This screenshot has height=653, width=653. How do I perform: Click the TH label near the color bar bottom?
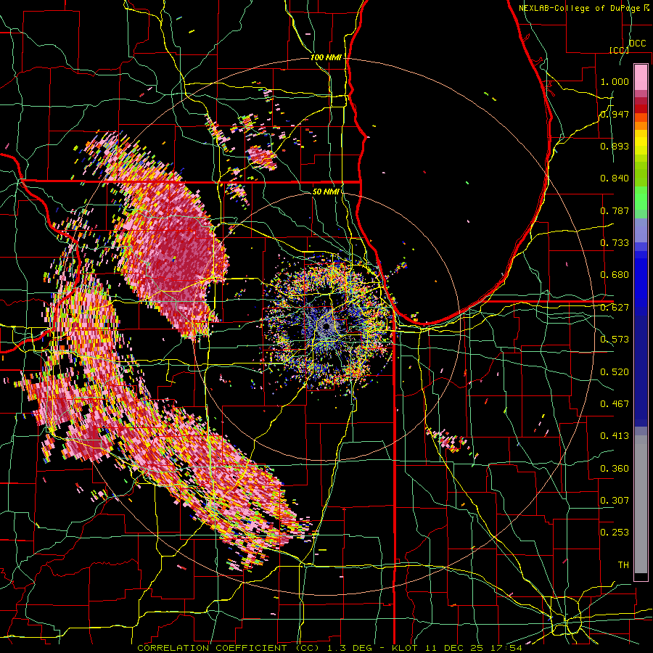(623, 565)
